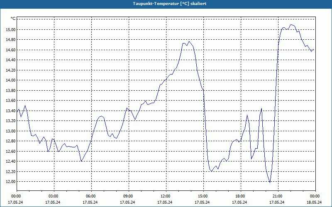Click the 21:00 time axis label
The height and width of the screenshot is (207, 332).
tap(278, 196)
